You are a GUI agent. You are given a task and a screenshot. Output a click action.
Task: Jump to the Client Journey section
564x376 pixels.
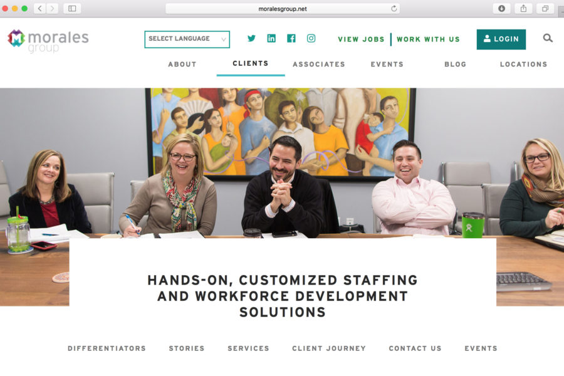pos(329,348)
